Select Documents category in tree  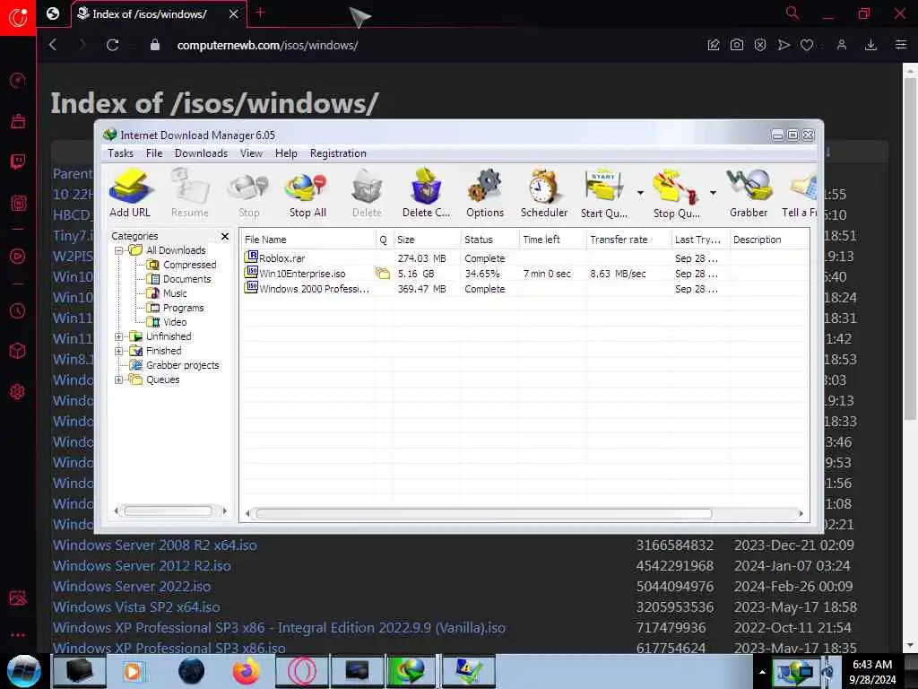click(x=178, y=279)
